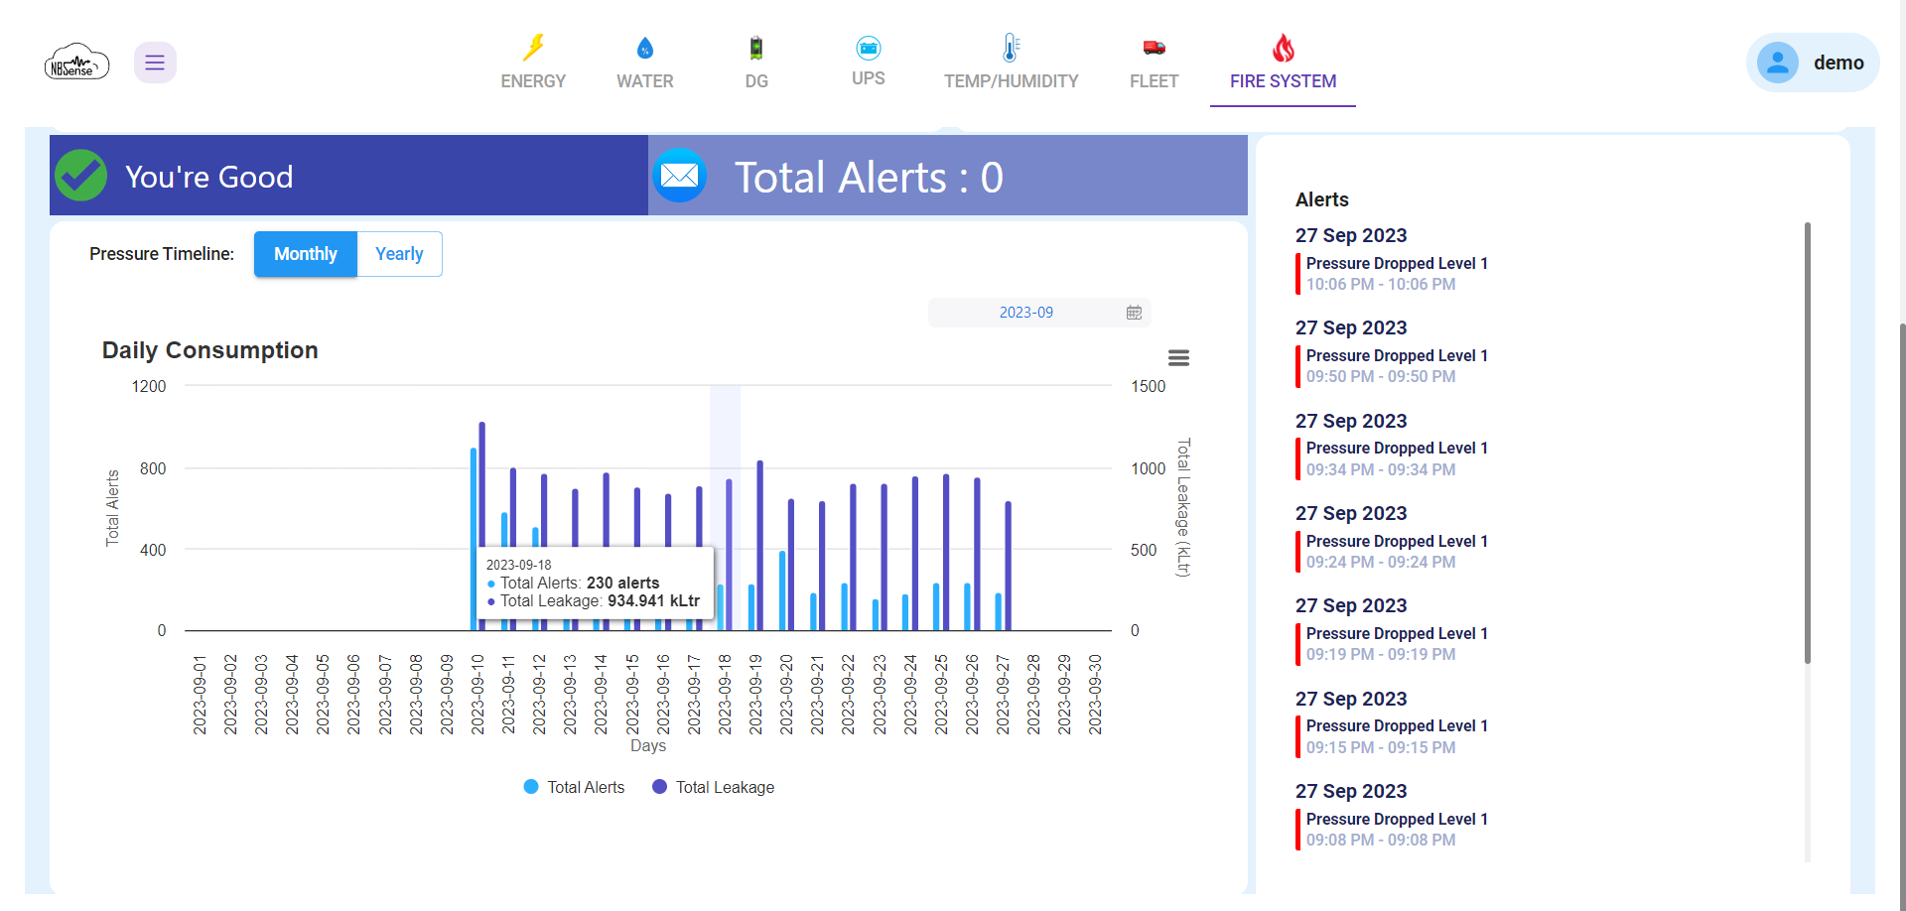This screenshot has width=1906, height=911.
Task: Select the FIRE SYSTEM tab label
Action: [1283, 81]
